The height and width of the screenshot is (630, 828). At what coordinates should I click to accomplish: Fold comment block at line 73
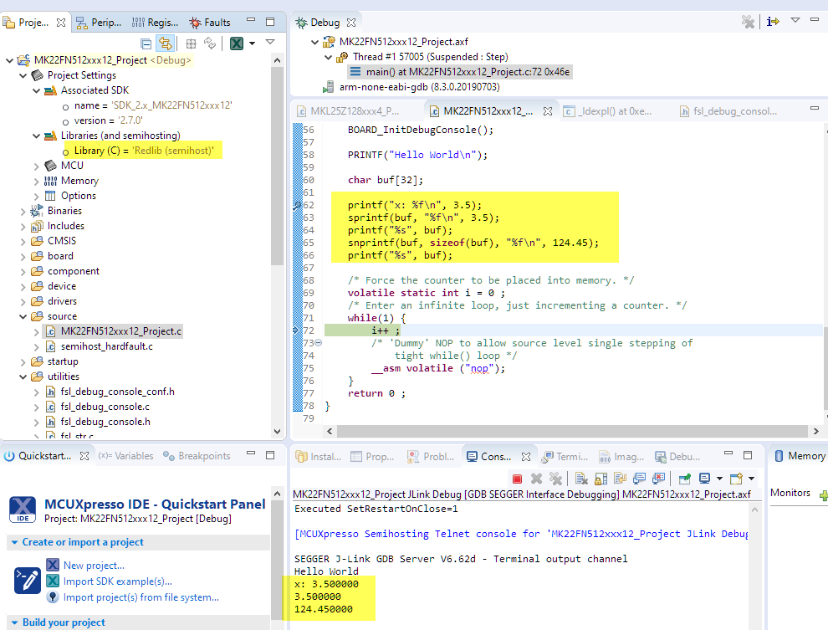coord(319,343)
